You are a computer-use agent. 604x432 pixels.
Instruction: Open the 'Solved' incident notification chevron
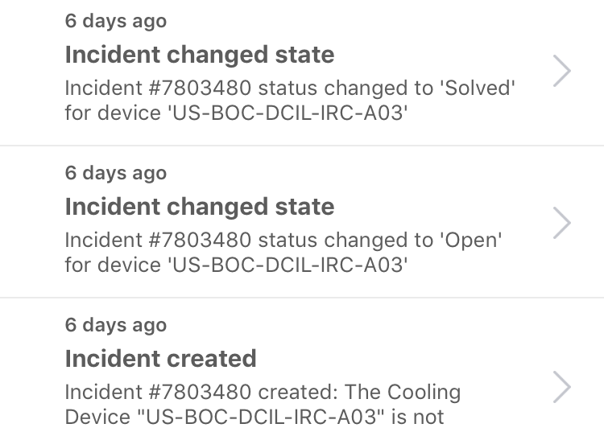click(x=562, y=71)
